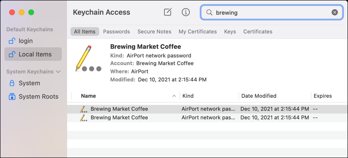Click the highlighted row's Date Modified cell
Image resolution: width=348 pixels, height=158 pixels.
click(x=275, y=109)
